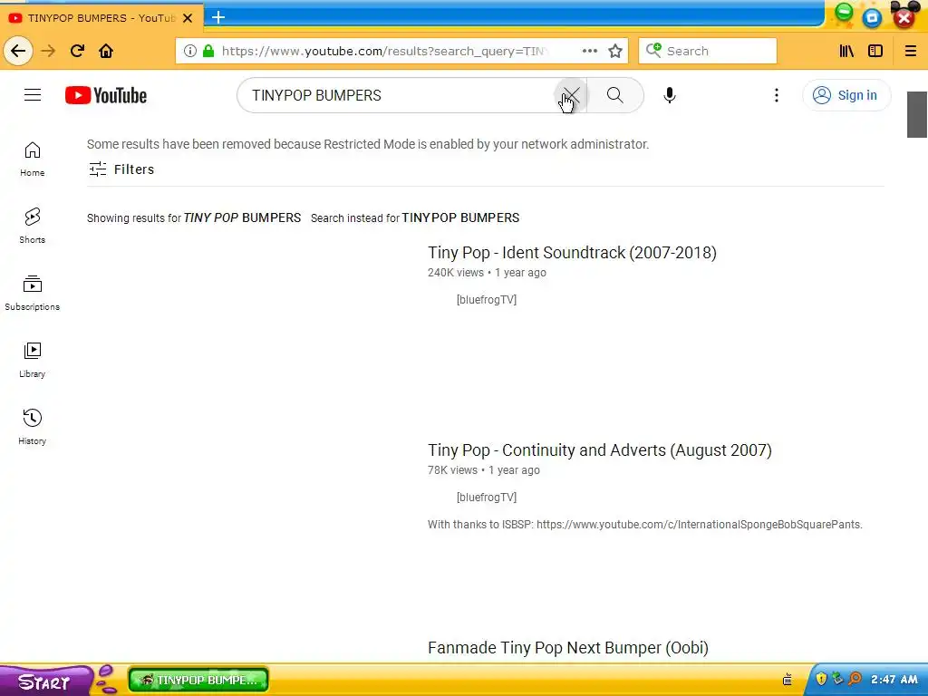Go back with the browser back arrow

[x=18, y=51]
